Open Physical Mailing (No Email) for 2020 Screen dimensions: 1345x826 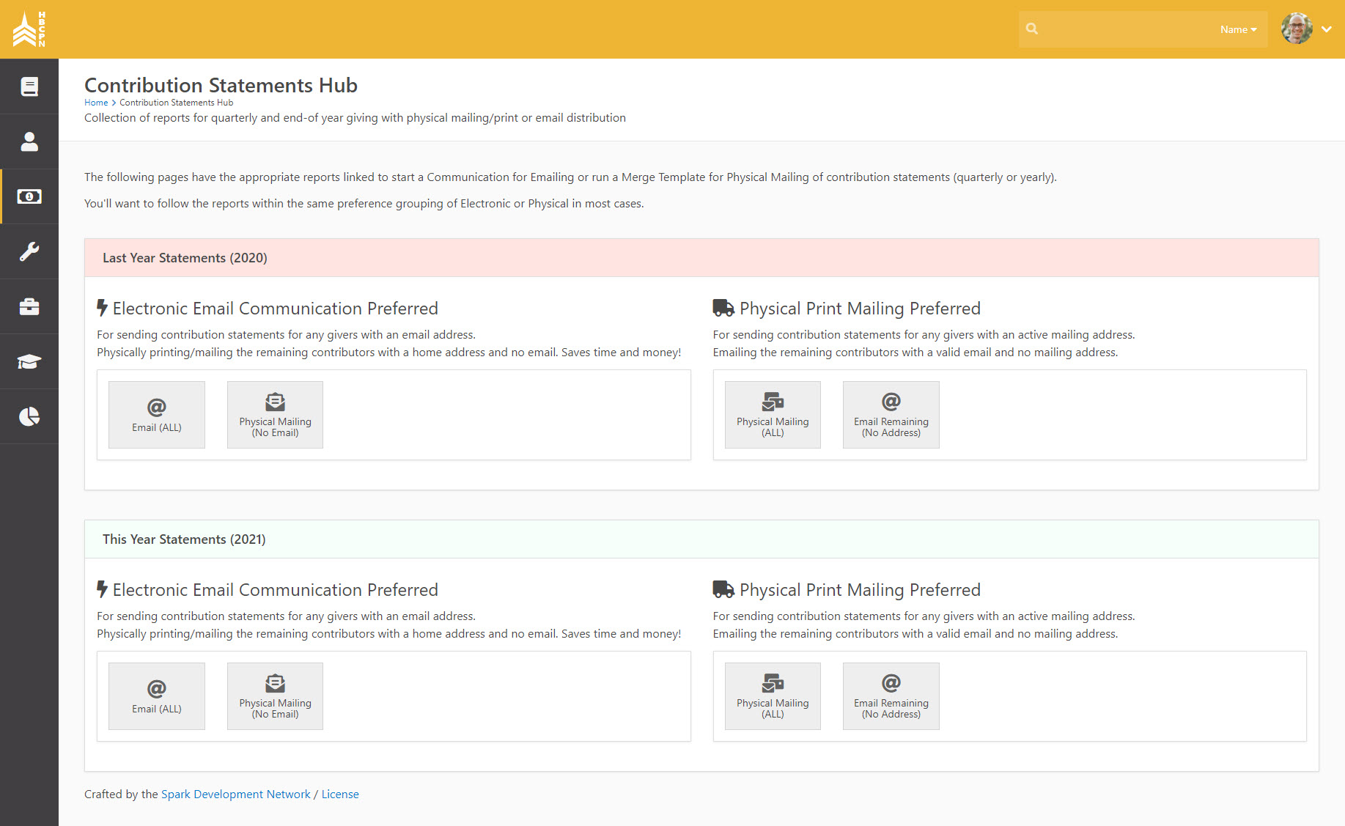click(275, 415)
